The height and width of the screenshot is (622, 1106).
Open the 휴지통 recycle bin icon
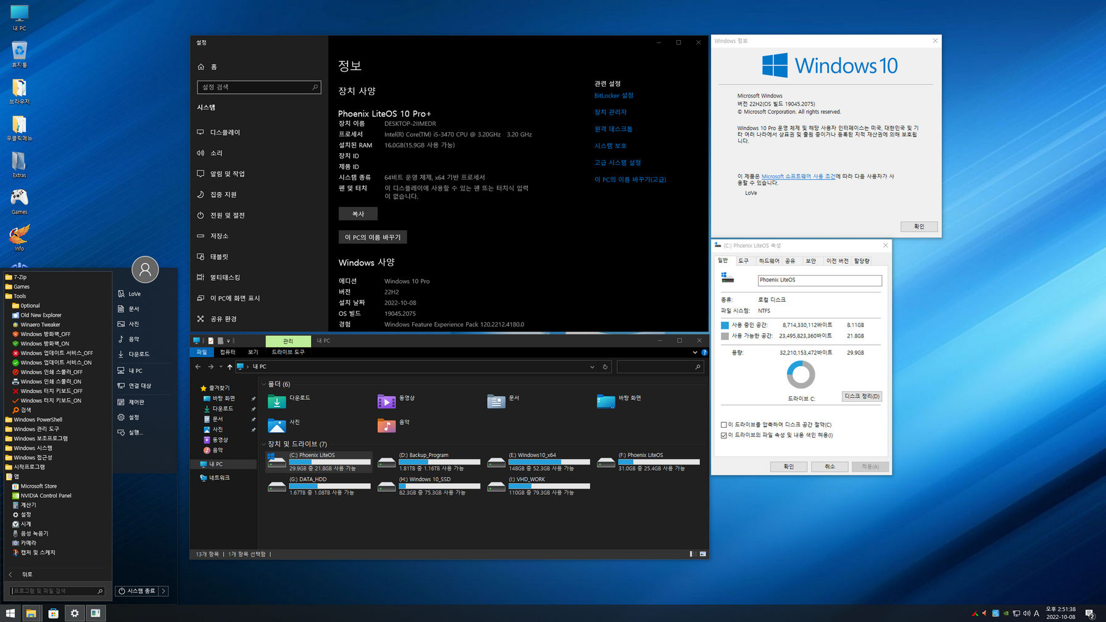click(19, 54)
